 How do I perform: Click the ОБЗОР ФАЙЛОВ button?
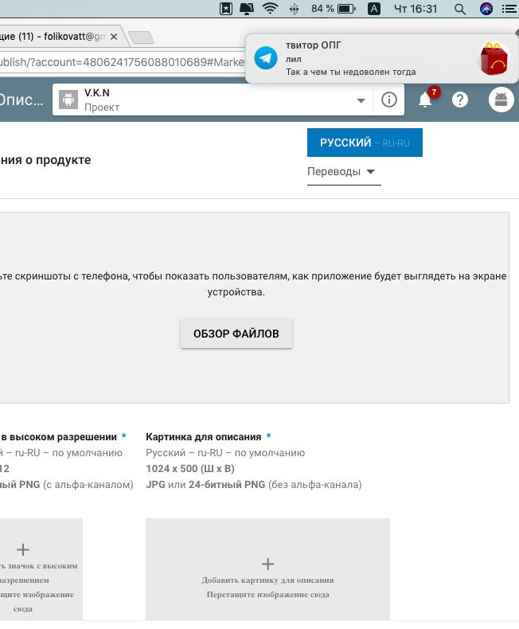[236, 334]
